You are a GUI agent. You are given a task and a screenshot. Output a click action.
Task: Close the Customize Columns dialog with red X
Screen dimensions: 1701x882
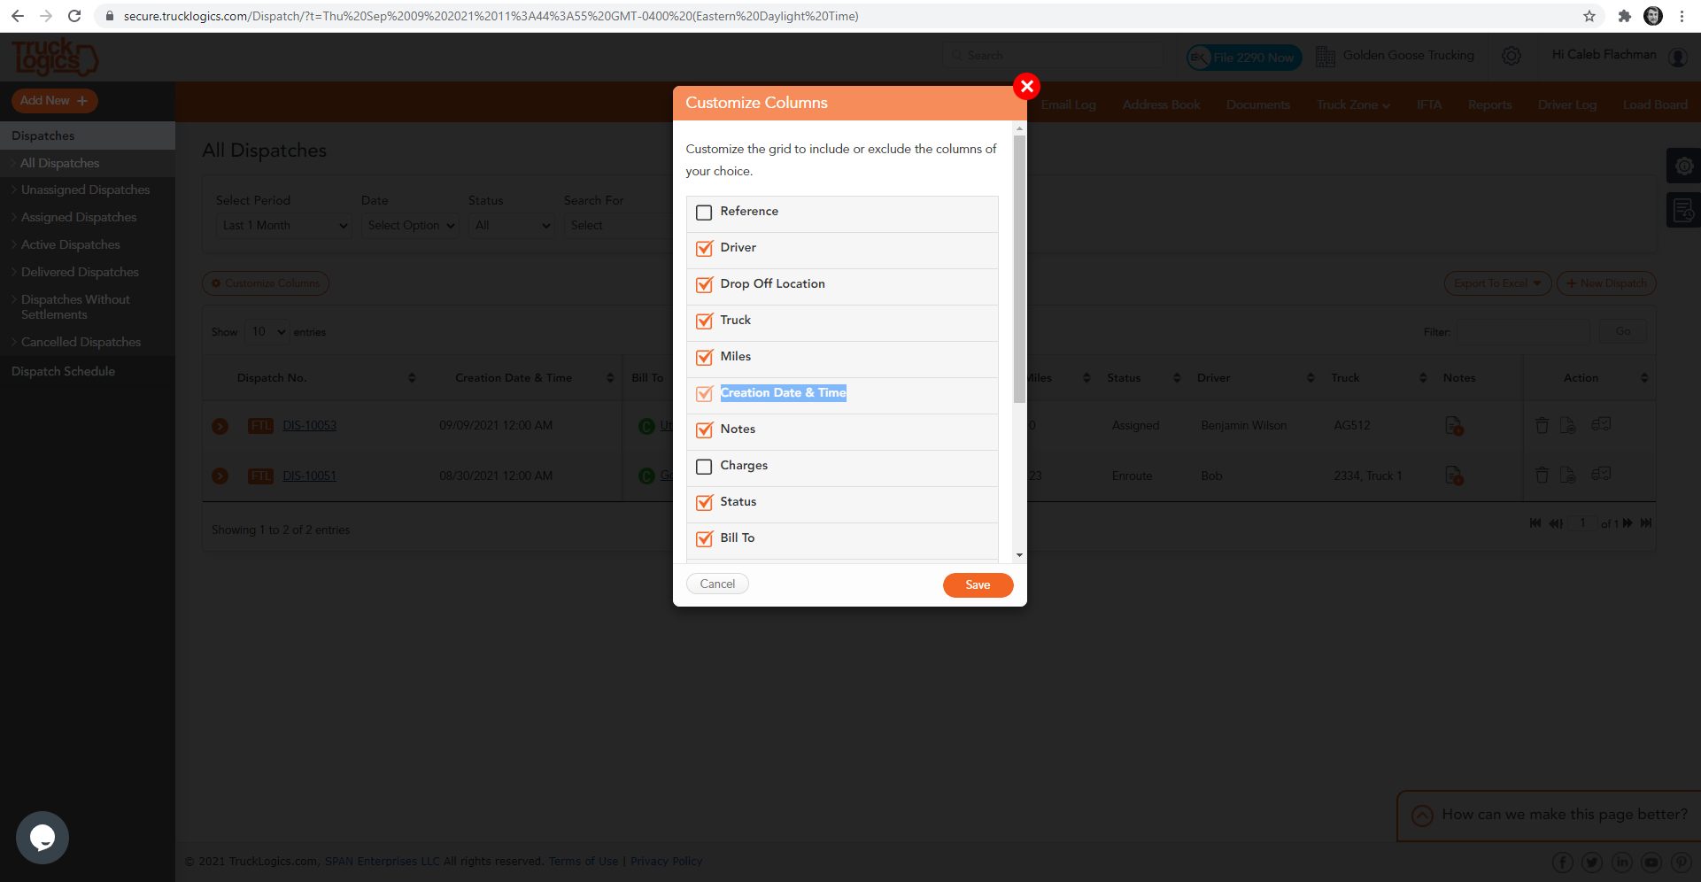coord(1027,86)
